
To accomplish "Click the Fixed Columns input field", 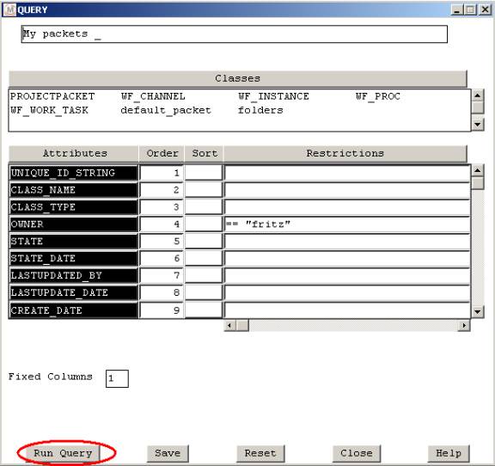I will (x=117, y=378).
